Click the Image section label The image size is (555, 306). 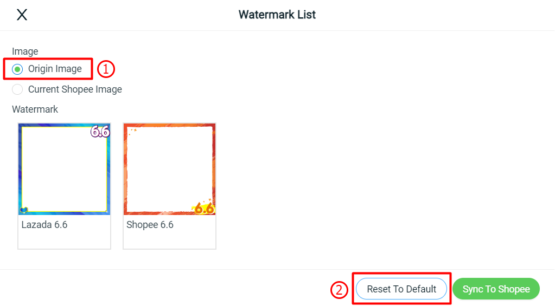[25, 51]
